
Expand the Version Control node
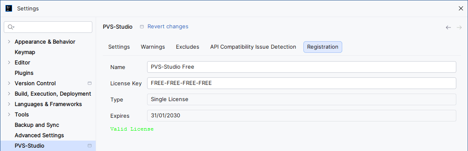tap(9, 83)
